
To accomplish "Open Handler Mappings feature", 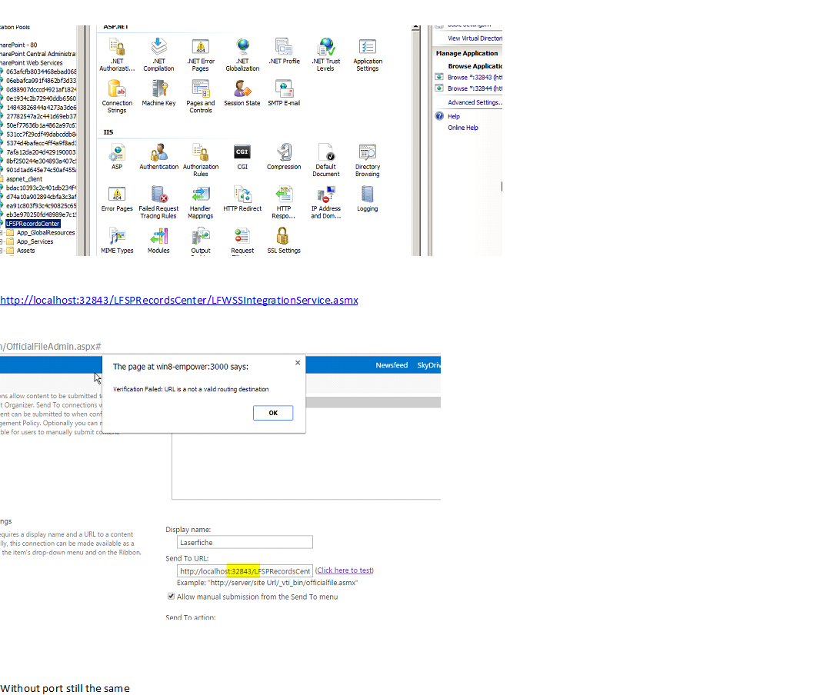I will [x=200, y=202].
